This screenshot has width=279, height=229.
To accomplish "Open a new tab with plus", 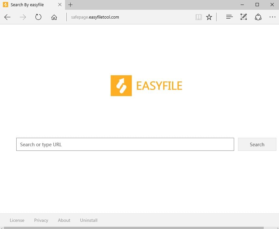I will (70, 5).
